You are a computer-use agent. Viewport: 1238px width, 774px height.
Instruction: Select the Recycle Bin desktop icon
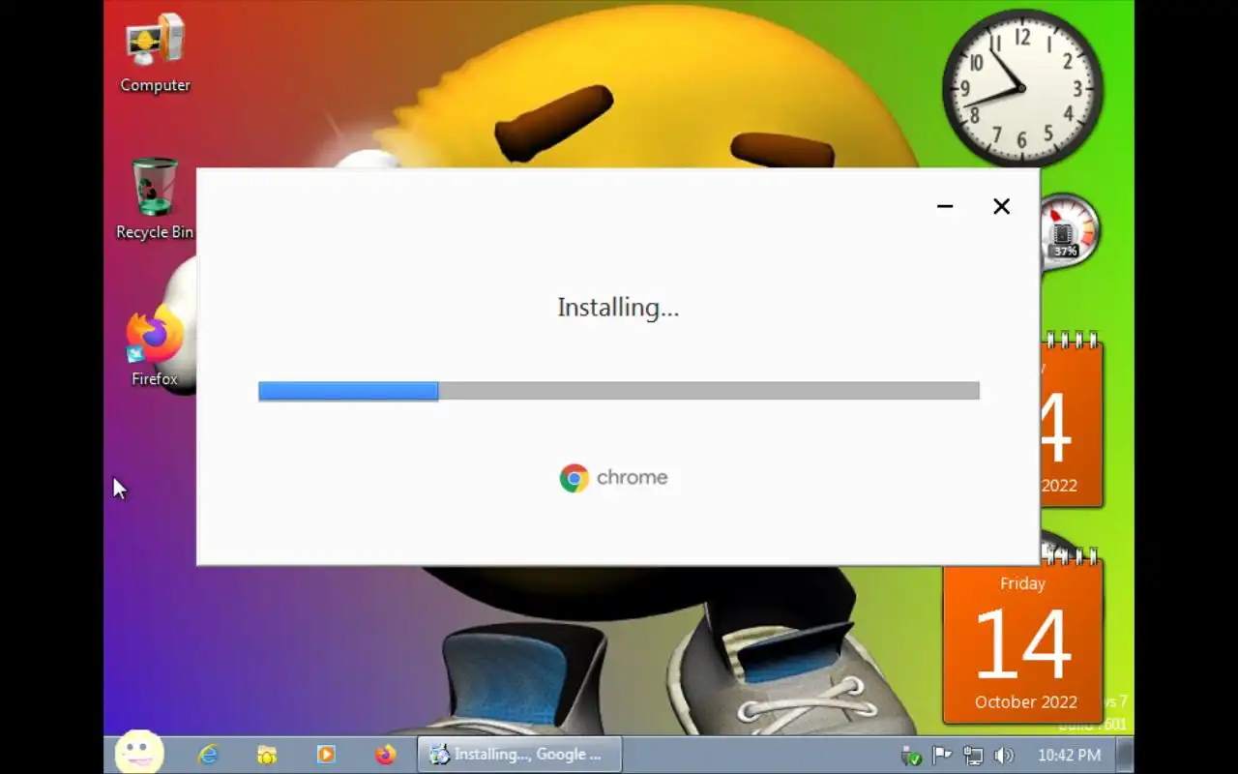tap(155, 199)
